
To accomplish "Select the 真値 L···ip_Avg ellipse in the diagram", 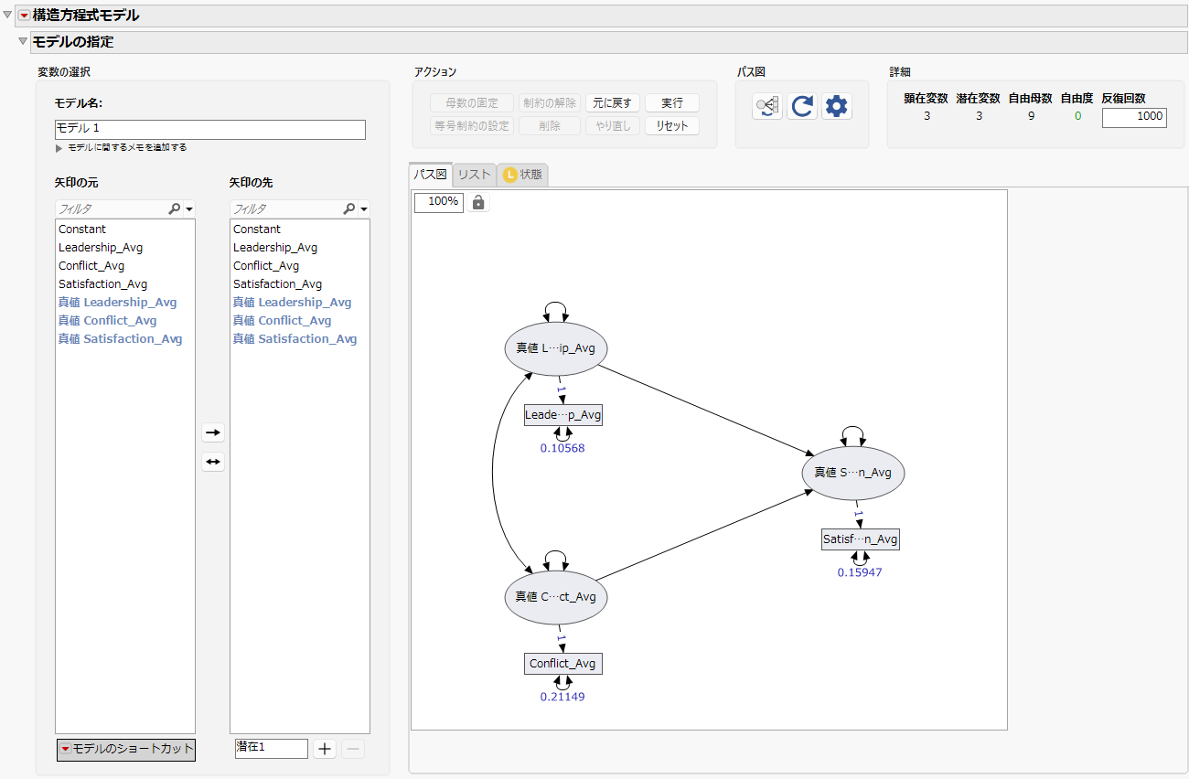I will 556,348.
